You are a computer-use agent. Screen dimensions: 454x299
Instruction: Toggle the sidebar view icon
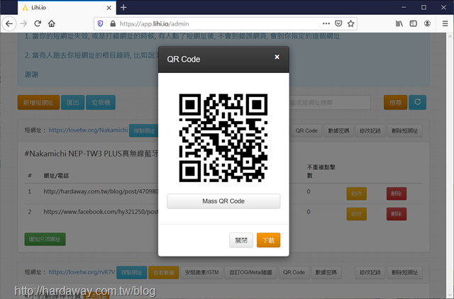click(413, 23)
